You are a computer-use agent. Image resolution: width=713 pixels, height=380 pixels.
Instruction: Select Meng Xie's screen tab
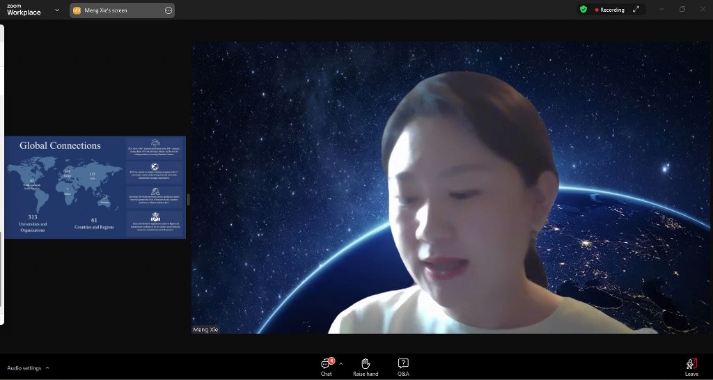[122, 10]
